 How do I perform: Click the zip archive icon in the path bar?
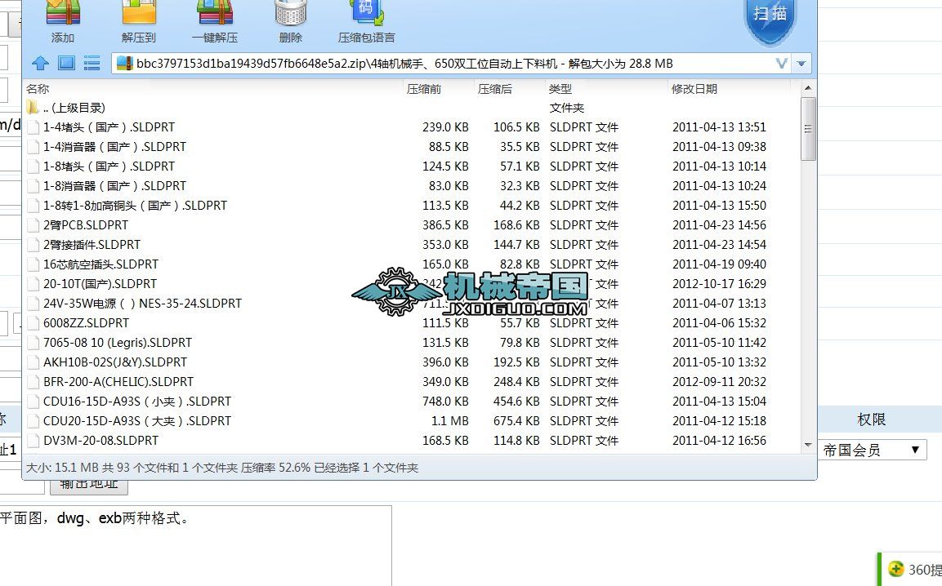(124, 63)
